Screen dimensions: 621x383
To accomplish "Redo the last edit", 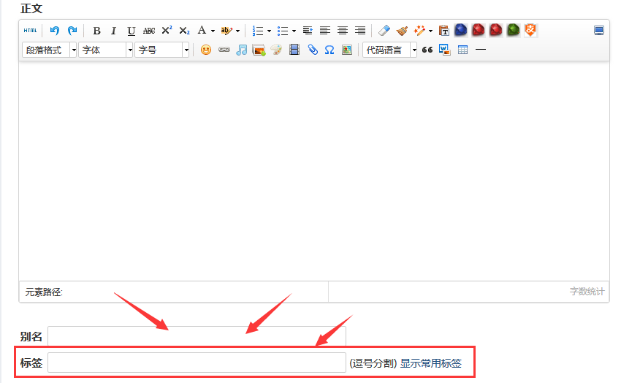I will [x=72, y=31].
